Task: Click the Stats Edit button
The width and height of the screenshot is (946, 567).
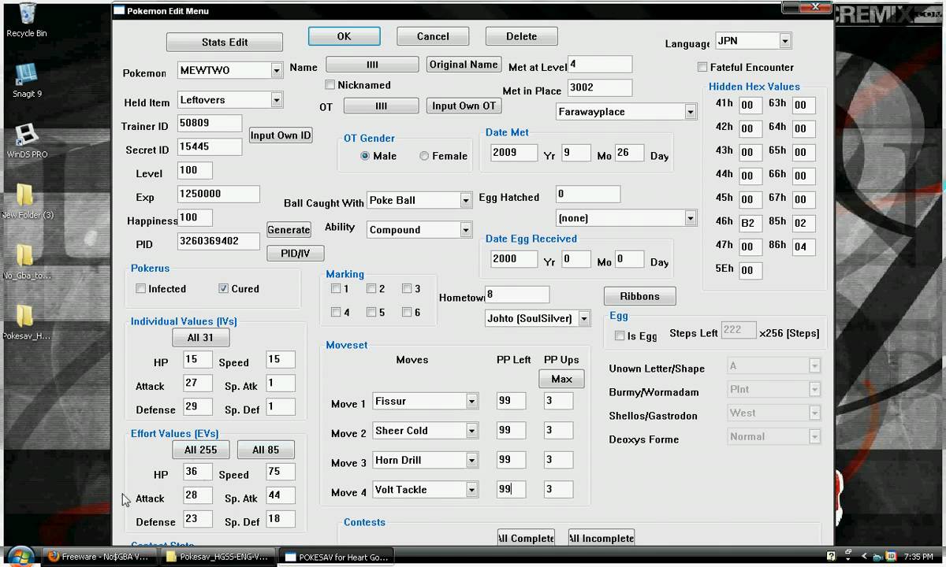Action: (225, 43)
